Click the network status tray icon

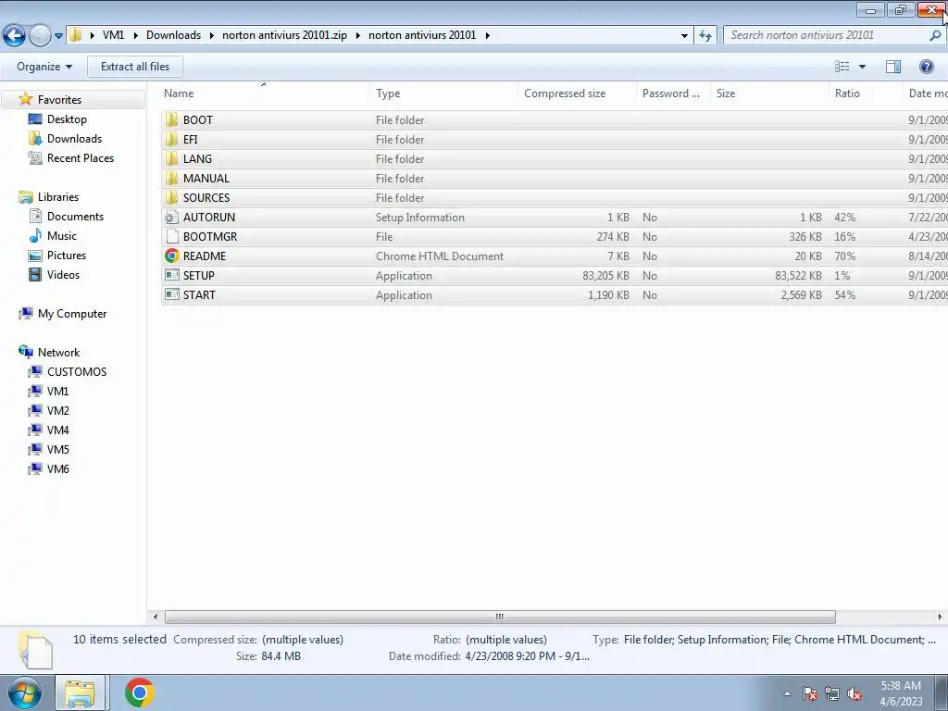point(832,694)
